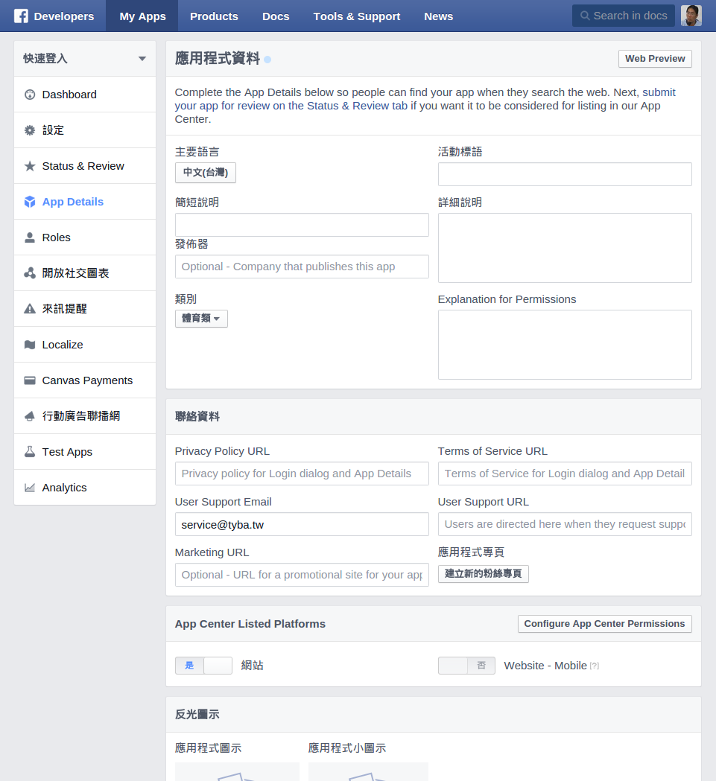Click the Web Preview button
Image resolution: width=716 pixels, height=781 pixels.
point(655,59)
